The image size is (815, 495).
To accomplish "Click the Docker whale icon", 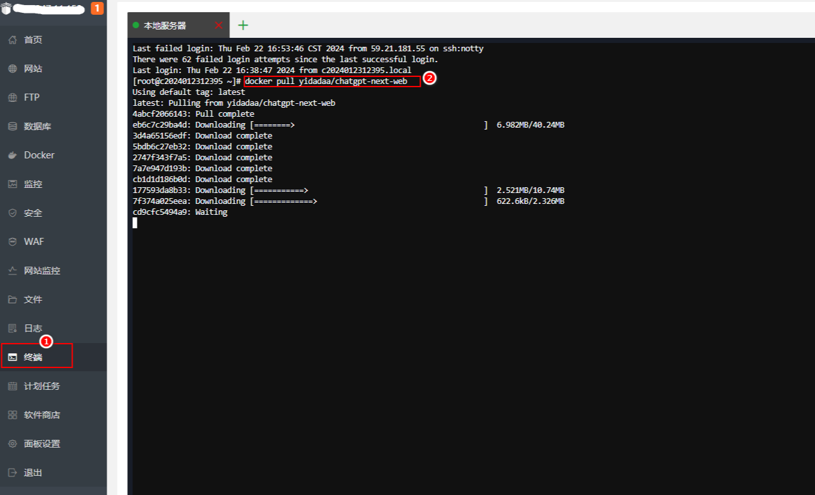I will tap(12, 155).
